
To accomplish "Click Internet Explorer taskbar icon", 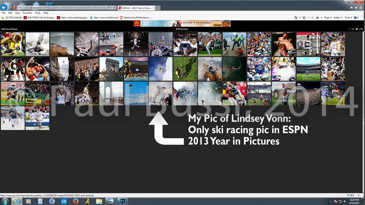I will tap(17, 201).
